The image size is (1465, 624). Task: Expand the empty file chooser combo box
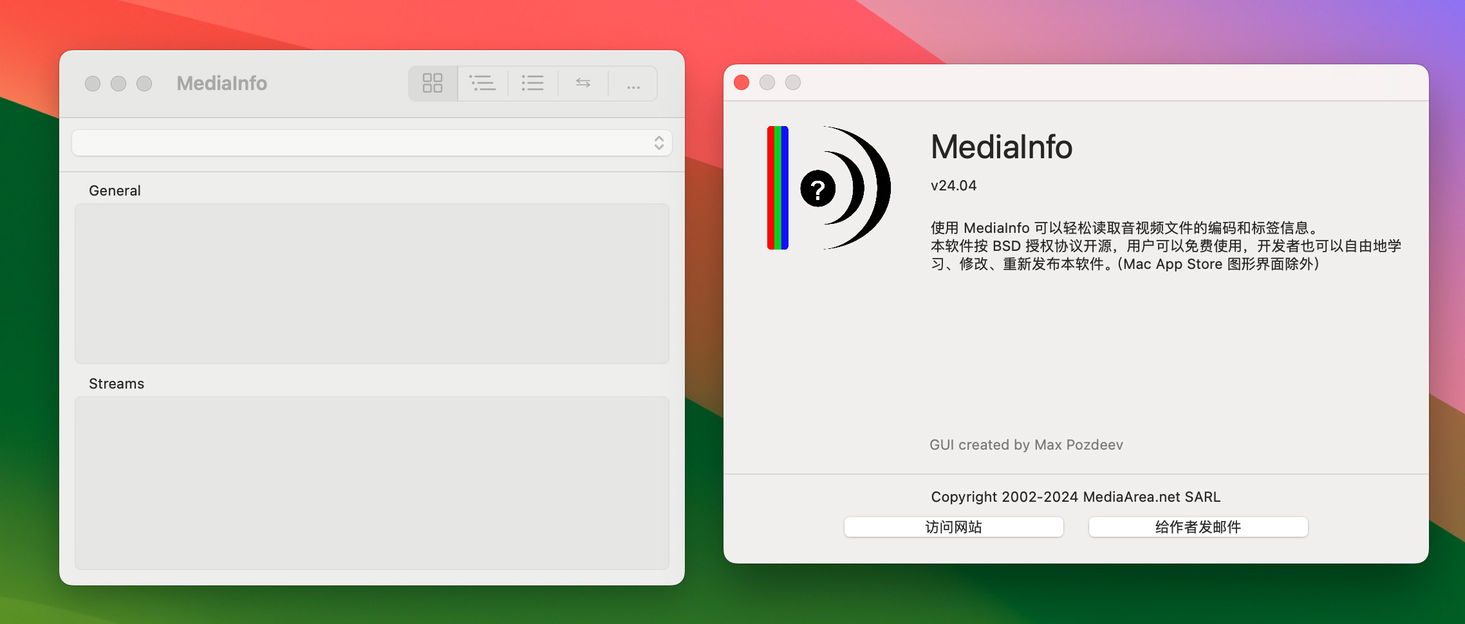click(372, 143)
